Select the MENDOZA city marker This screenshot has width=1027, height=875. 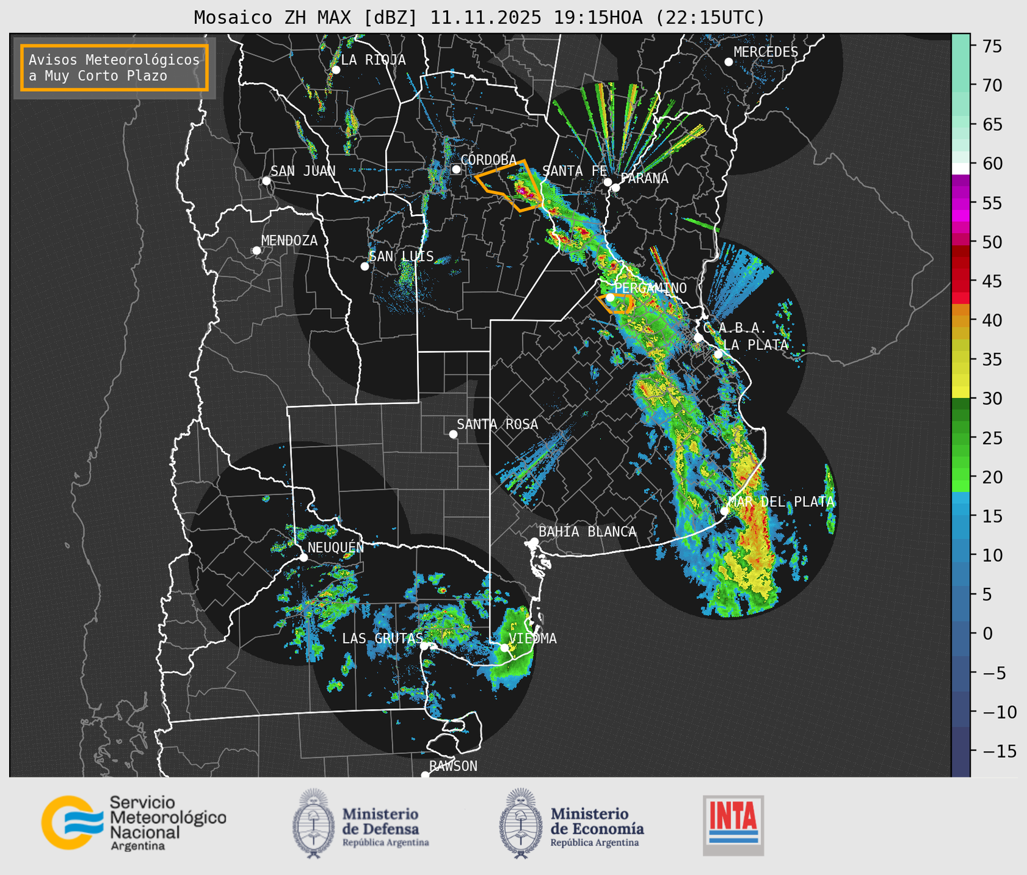tap(256, 250)
